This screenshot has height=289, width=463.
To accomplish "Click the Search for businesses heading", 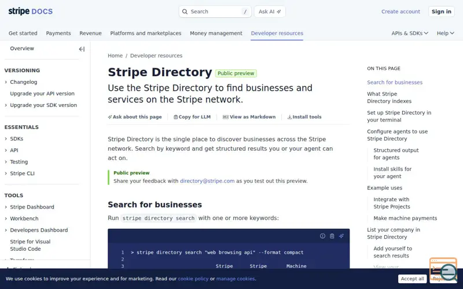I will point(155,205).
